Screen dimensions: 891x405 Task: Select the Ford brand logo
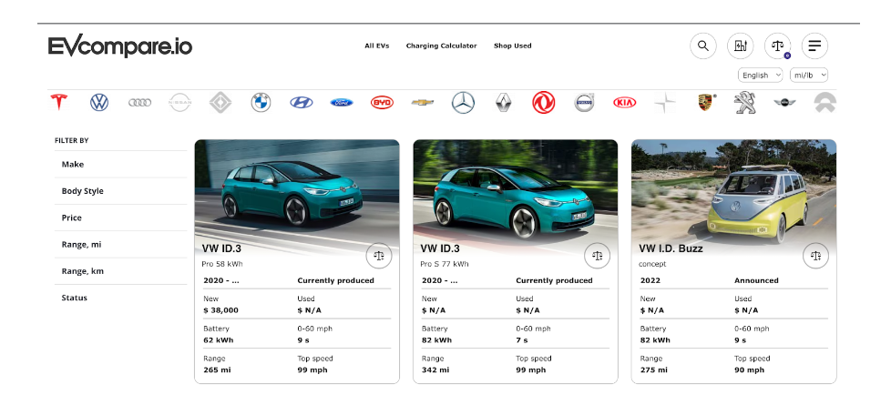tap(342, 103)
